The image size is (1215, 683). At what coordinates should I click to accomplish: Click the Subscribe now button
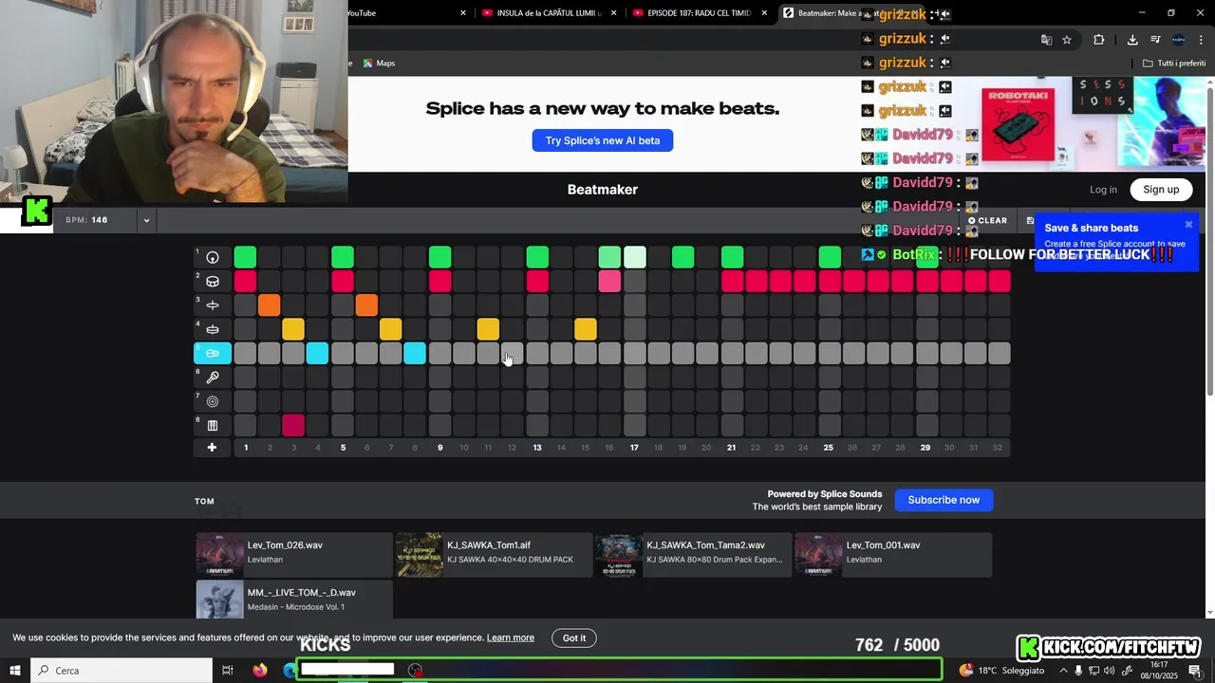coord(944,500)
